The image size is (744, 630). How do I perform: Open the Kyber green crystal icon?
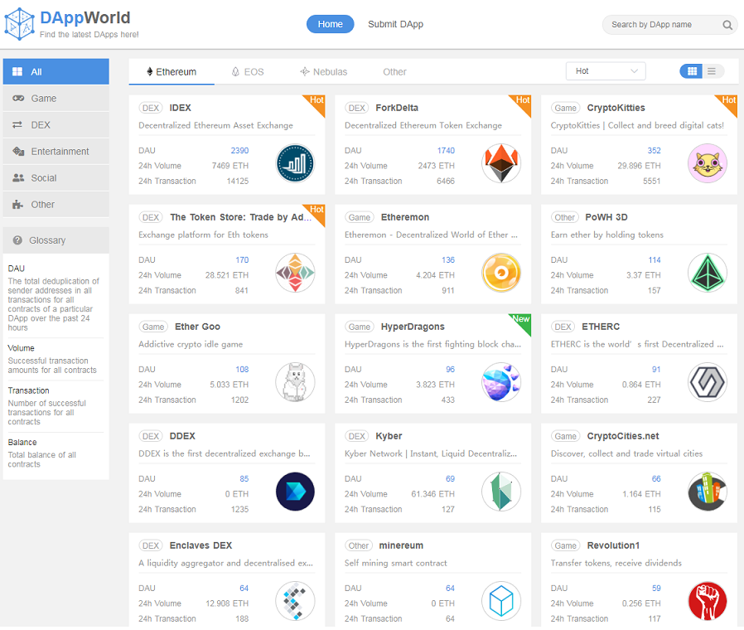pos(501,492)
